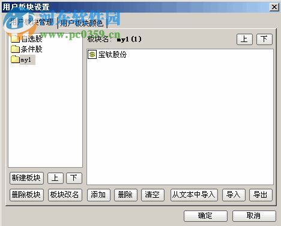281x226 pixels.
Task: Move stock up using top-right 上 button
Action: tap(244, 39)
